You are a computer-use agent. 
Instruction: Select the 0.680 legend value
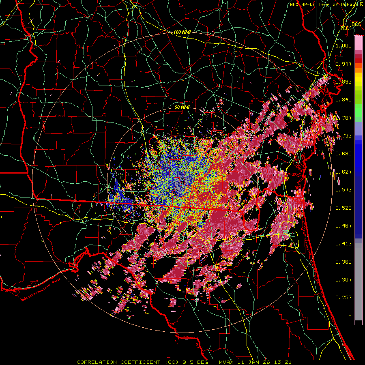pos(344,154)
